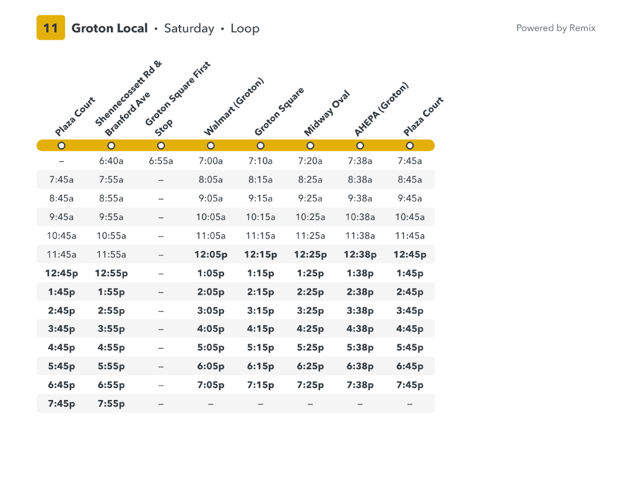Click the first Plaza Court stop marker

tap(61, 145)
